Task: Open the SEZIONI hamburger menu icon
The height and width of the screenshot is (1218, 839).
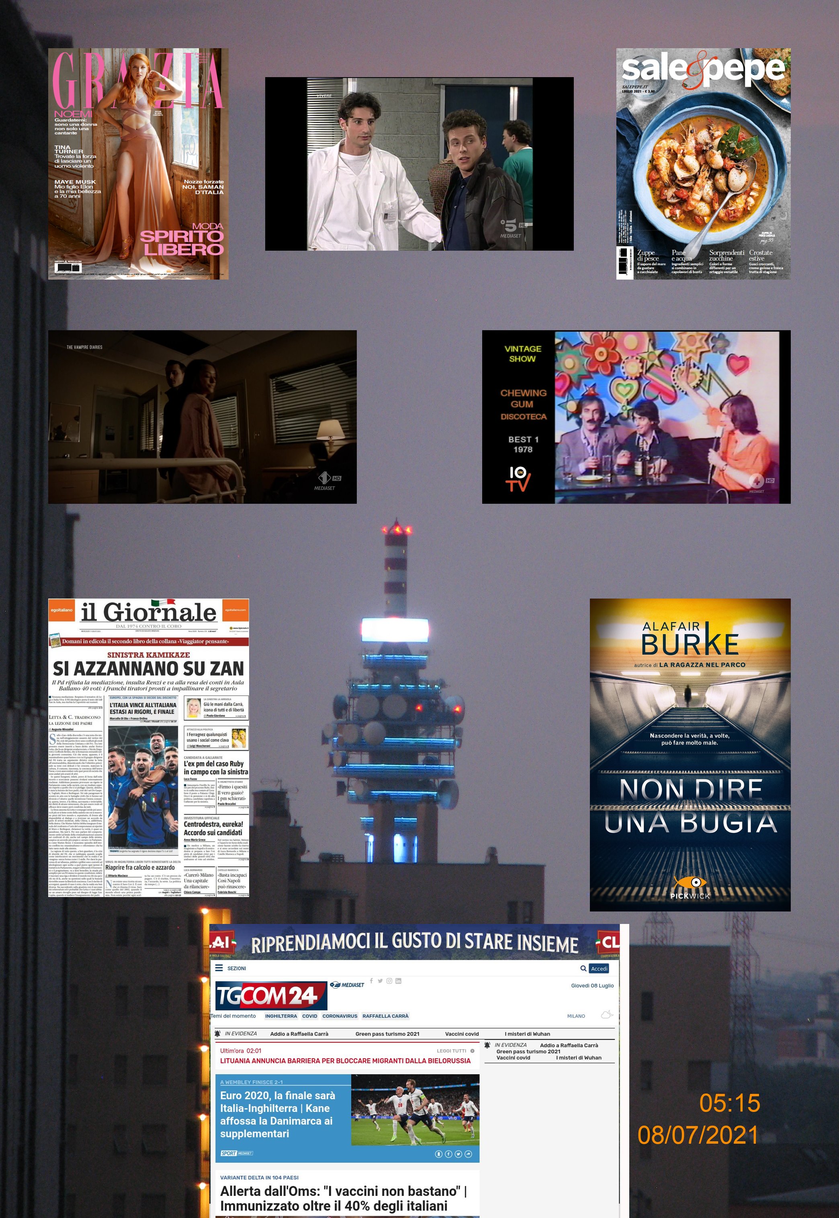Action: coord(219,968)
